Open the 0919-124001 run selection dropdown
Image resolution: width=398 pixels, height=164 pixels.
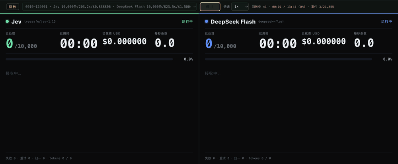click(109, 7)
